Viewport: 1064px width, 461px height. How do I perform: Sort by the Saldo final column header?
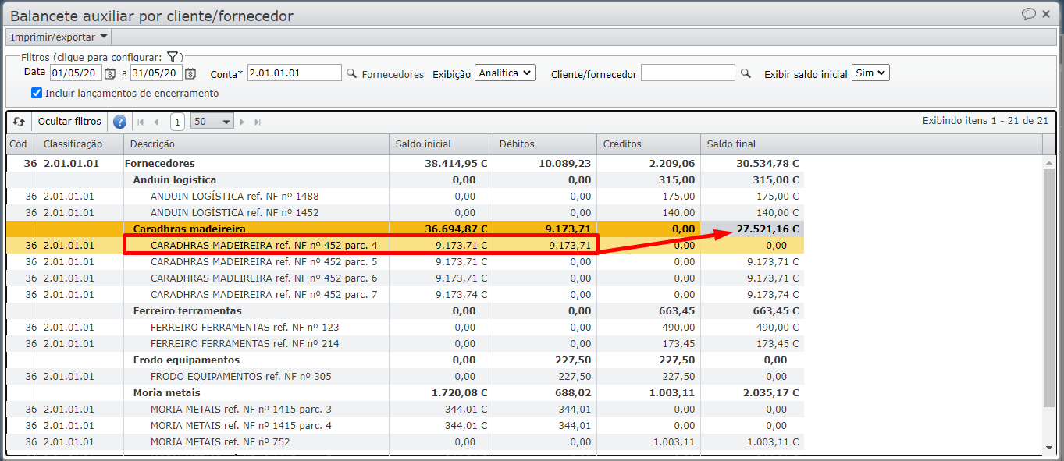coord(731,144)
